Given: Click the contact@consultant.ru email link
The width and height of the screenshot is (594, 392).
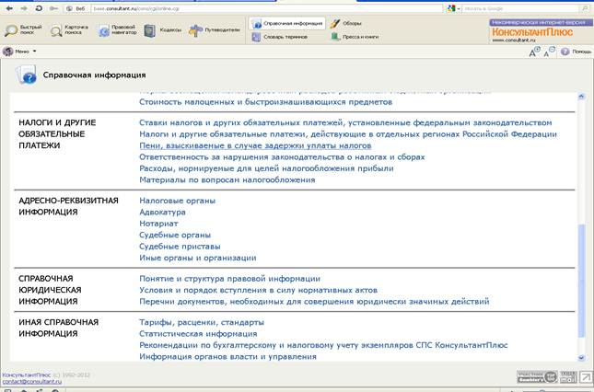Looking at the screenshot, I should (32, 381).
